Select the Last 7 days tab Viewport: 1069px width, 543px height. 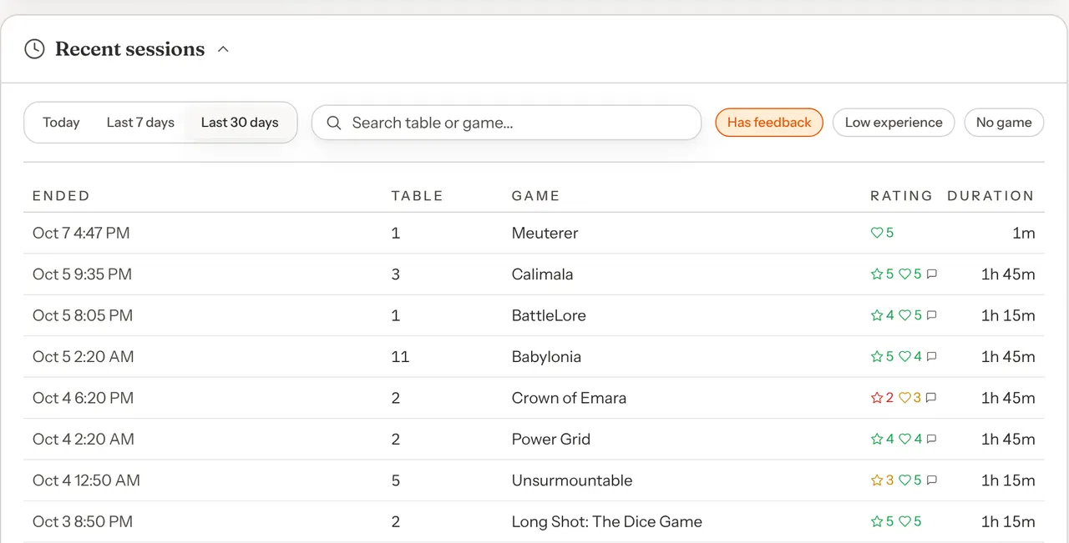click(x=140, y=123)
